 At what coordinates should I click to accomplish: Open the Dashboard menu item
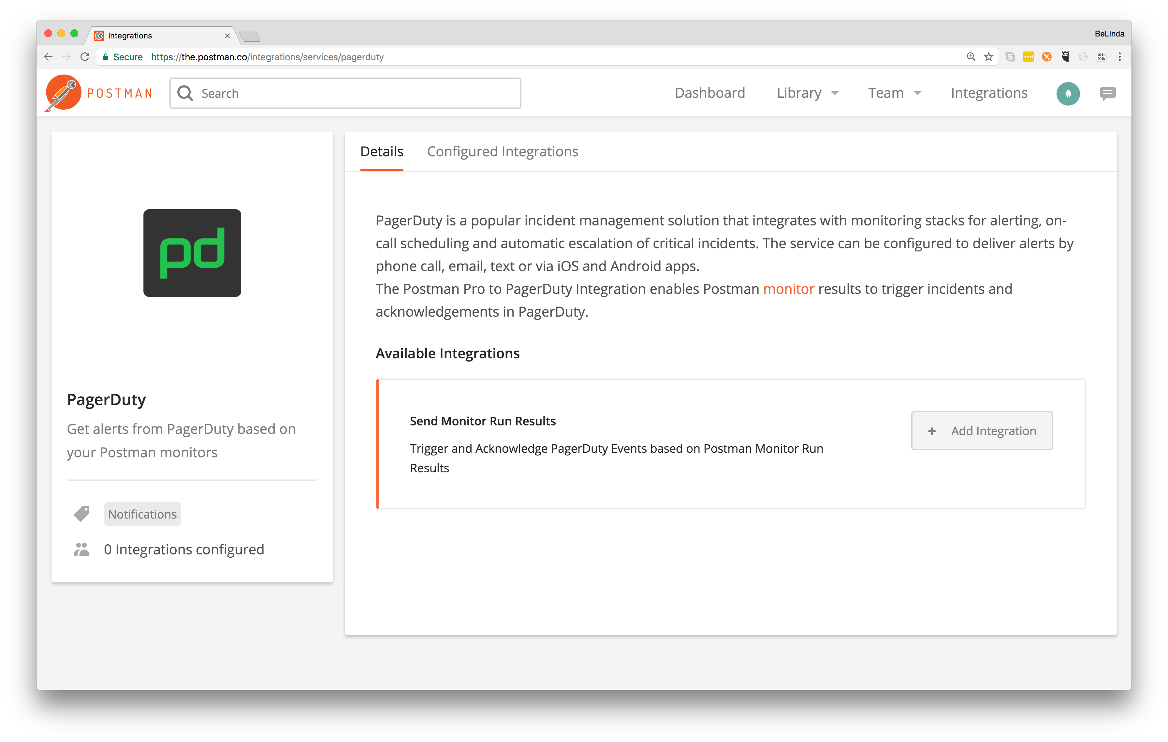[709, 93]
